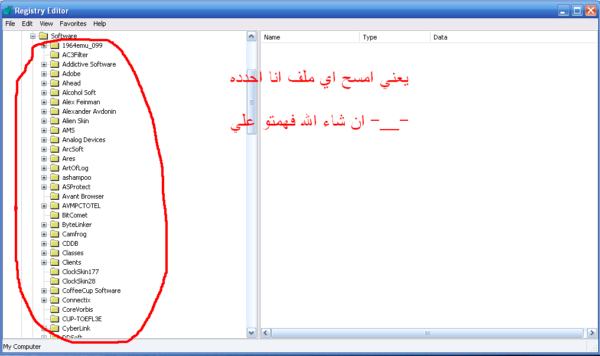Click the right pane horizontal scrollbar thumb

tap(427, 333)
